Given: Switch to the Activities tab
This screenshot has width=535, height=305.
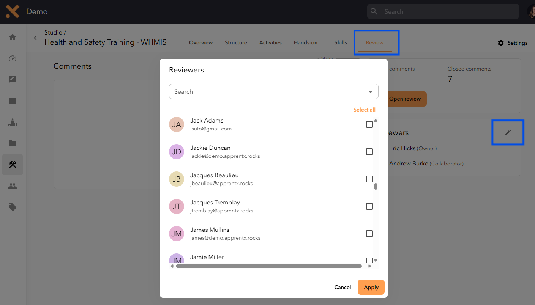Looking at the screenshot, I should tap(270, 42).
